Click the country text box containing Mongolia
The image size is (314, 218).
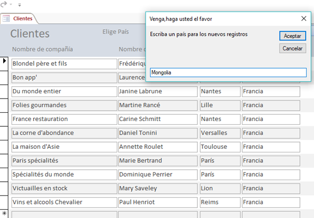tap(228, 73)
